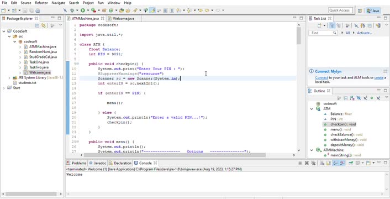Click the Connect link in Mylyn panel
Screen dimensions: 390x199
point(322,77)
